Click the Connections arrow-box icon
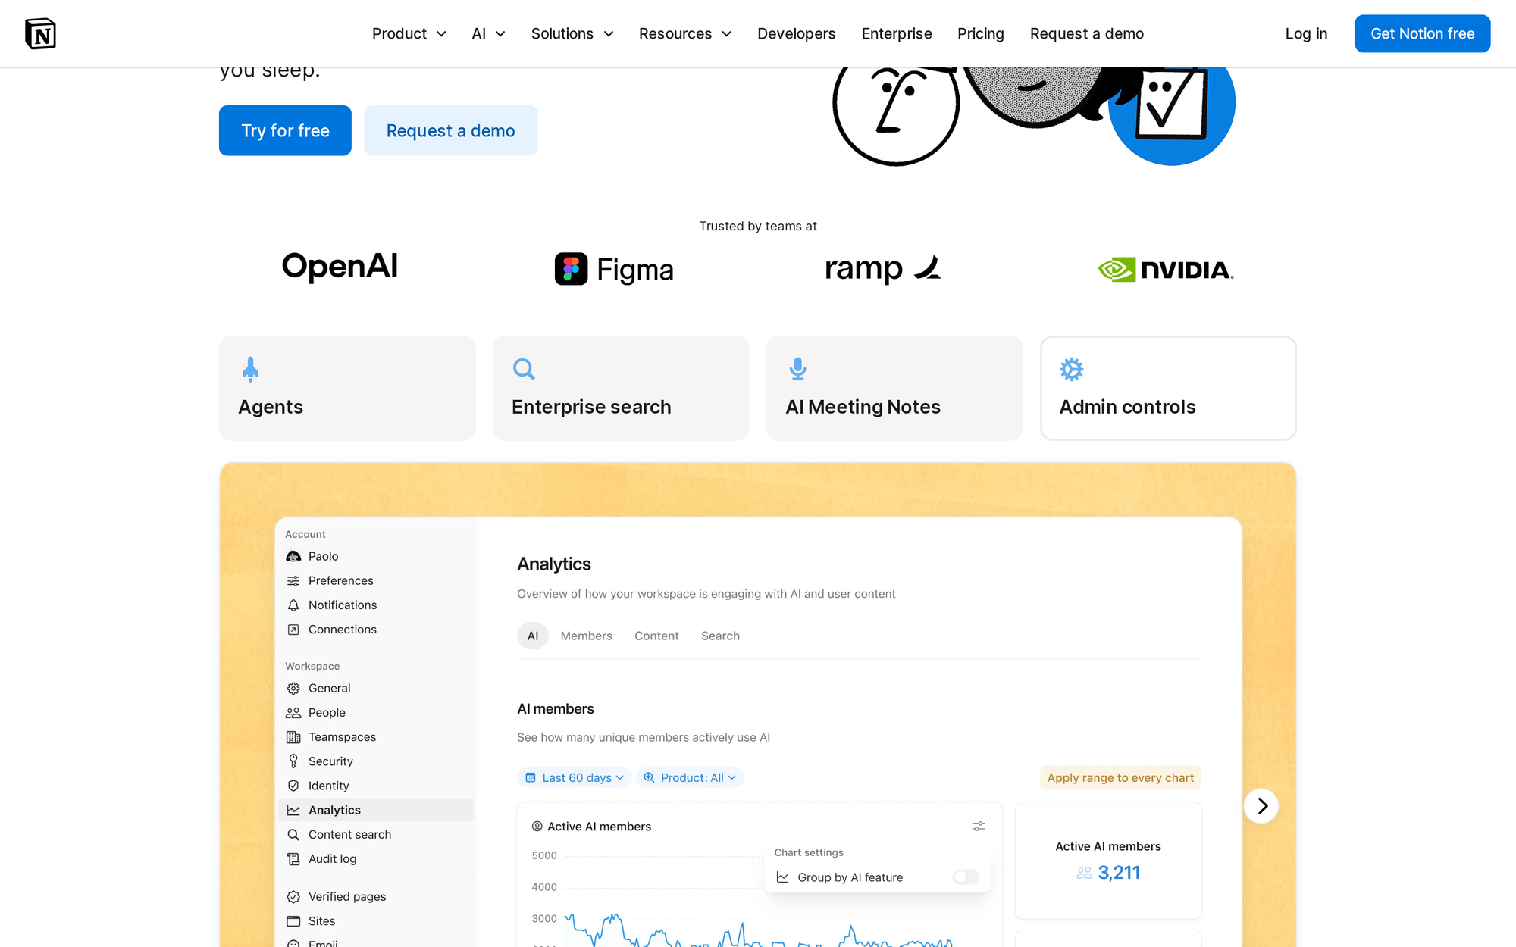The height and width of the screenshot is (947, 1516). tap(293, 630)
